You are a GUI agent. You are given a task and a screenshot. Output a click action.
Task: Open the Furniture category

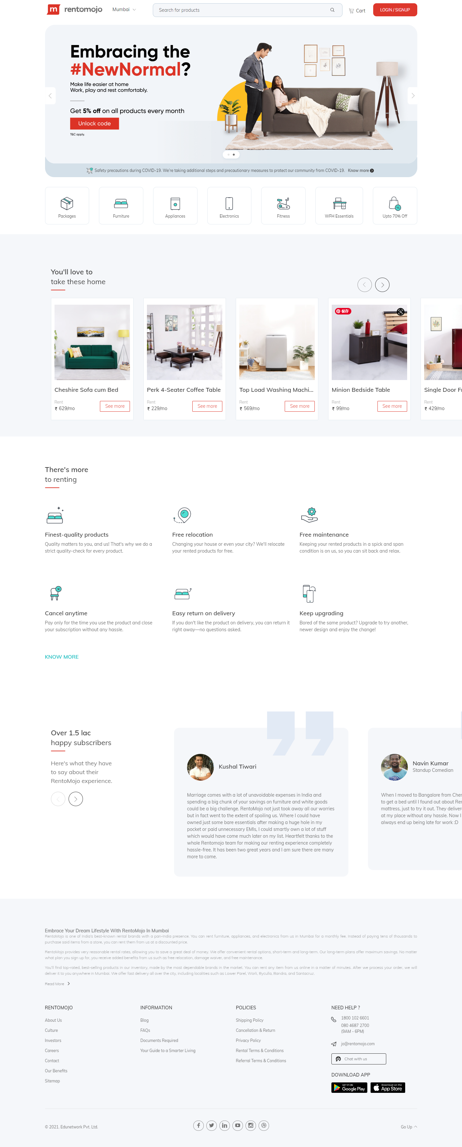click(121, 206)
